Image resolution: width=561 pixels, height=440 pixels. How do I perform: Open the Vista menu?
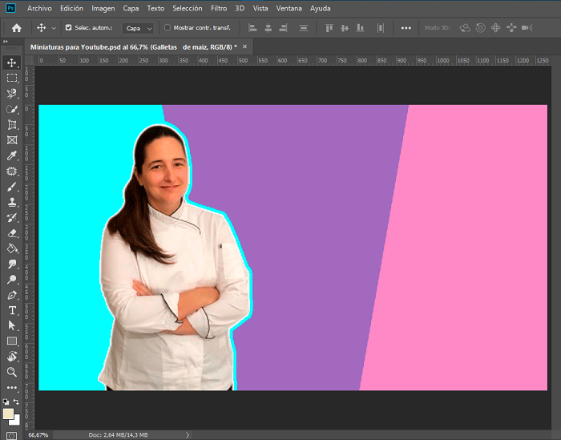260,8
